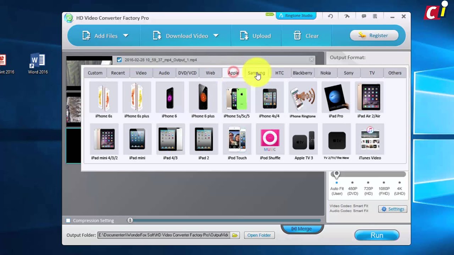Click the Add Files button

point(100,36)
